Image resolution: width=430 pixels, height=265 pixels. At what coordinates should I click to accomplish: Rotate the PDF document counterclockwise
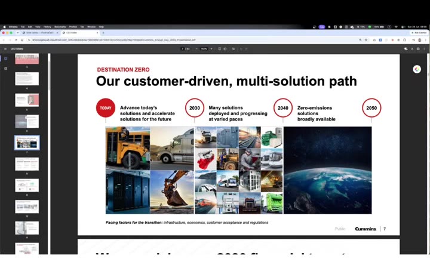(225, 49)
